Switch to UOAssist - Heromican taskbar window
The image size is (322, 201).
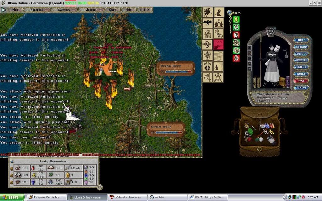pyautogui.click(x=127, y=197)
